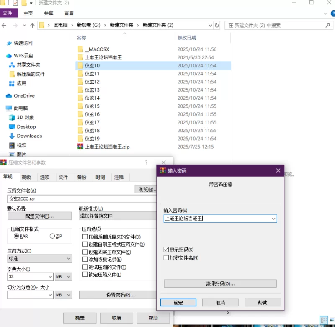Select the 上老王论坛当老王.zip archive icon
The height and width of the screenshot is (327, 335).
[80, 147]
